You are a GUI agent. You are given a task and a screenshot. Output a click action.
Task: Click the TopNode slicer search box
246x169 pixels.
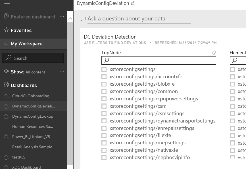(x=159, y=60)
